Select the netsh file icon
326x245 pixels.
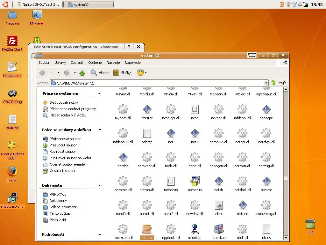(x=219, y=181)
